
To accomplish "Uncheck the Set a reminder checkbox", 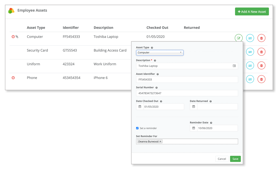I will pyautogui.click(x=137, y=128).
